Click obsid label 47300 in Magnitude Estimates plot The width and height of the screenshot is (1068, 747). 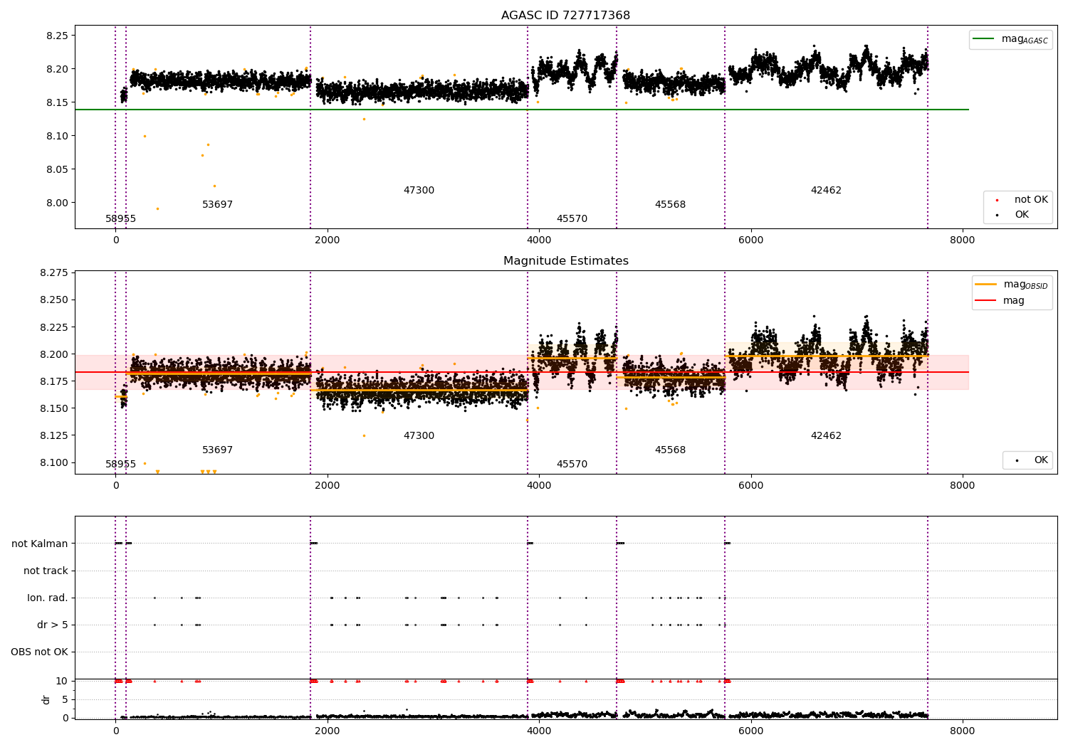tap(419, 436)
